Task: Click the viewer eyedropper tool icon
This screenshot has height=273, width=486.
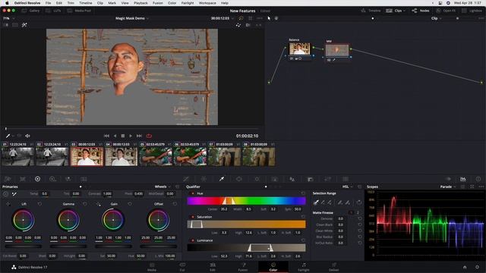Action: 8,136
